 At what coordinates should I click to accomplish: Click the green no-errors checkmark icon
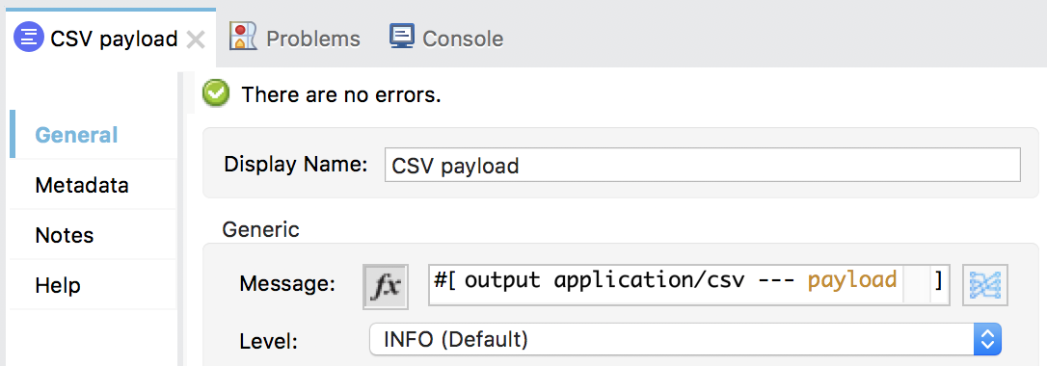click(x=216, y=94)
